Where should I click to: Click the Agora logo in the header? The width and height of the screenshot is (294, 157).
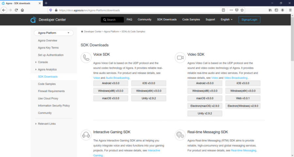33,20
